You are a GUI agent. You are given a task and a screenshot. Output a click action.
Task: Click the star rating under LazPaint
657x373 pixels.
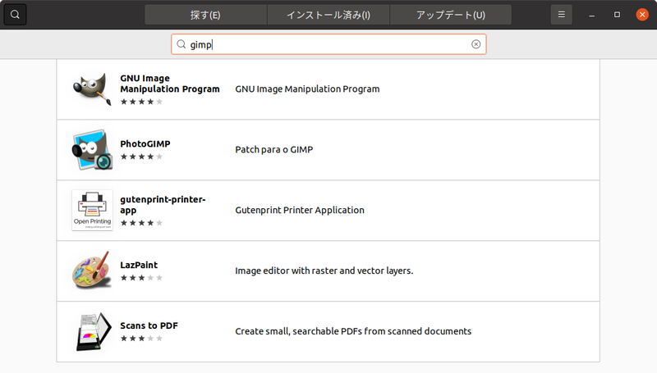coord(141,278)
